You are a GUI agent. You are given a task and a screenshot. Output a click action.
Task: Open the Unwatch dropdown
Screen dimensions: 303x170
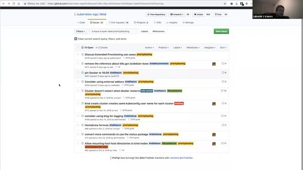(177, 15)
